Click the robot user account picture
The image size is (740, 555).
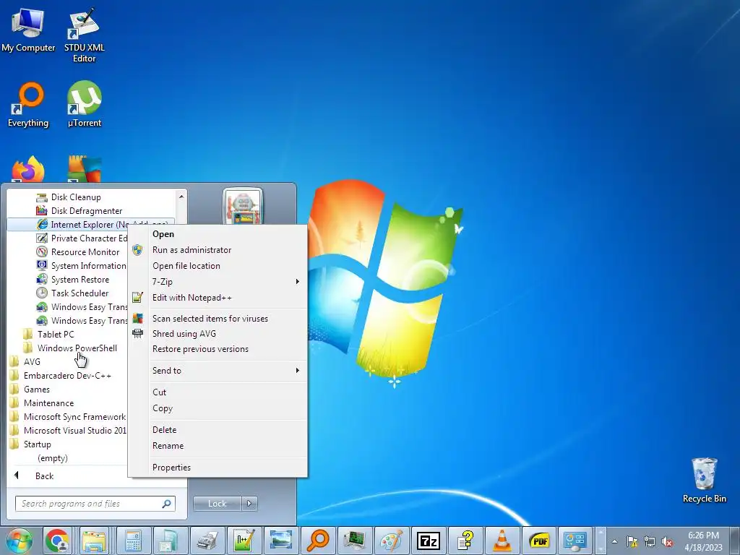[x=243, y=206]
